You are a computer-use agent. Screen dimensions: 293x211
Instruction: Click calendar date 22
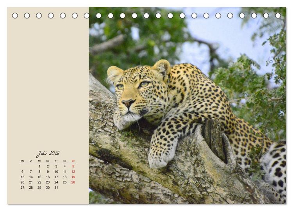click(x=39, y=182)
